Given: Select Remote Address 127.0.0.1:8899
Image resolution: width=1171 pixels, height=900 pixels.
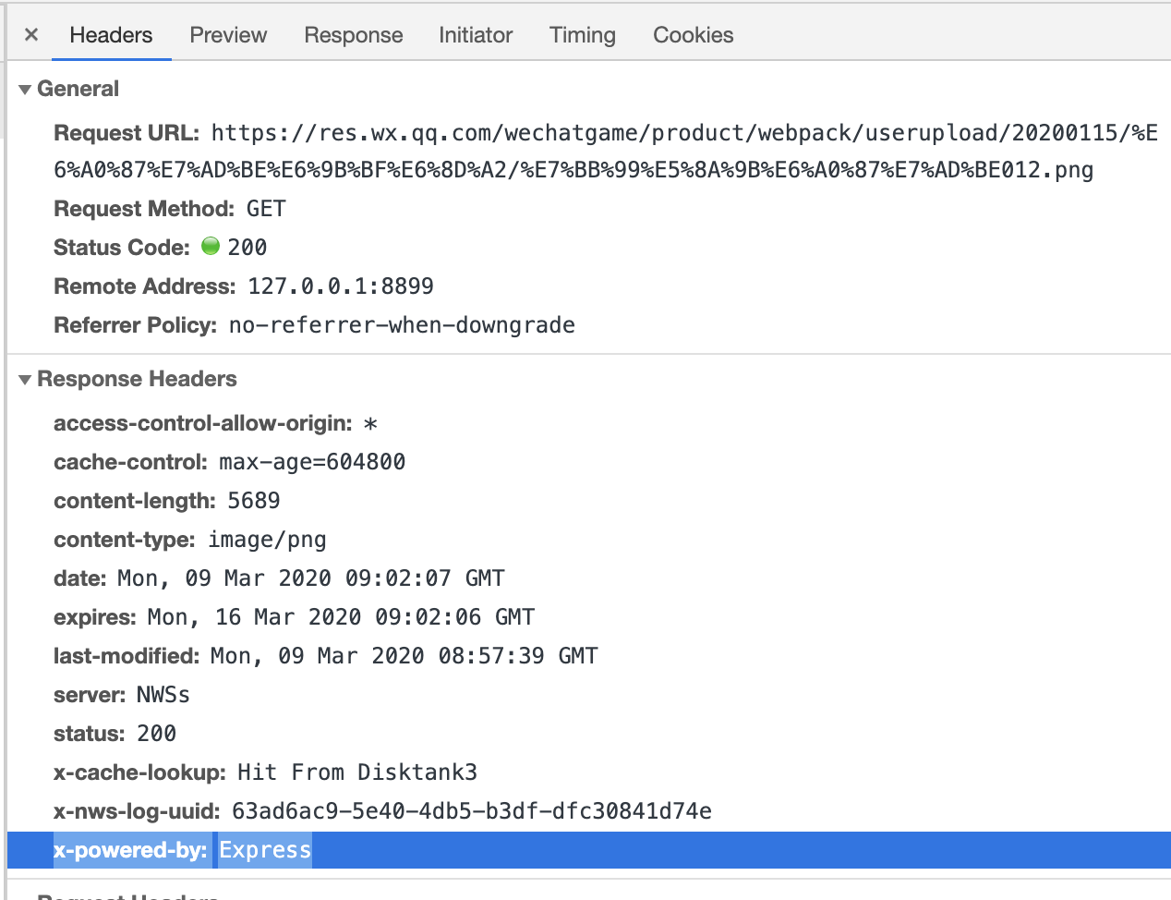Looking at the screenshot, I should click(x=341, y=286).
